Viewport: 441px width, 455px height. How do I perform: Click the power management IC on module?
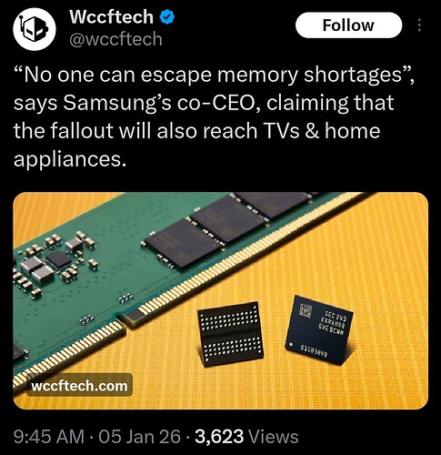[59, 259]
